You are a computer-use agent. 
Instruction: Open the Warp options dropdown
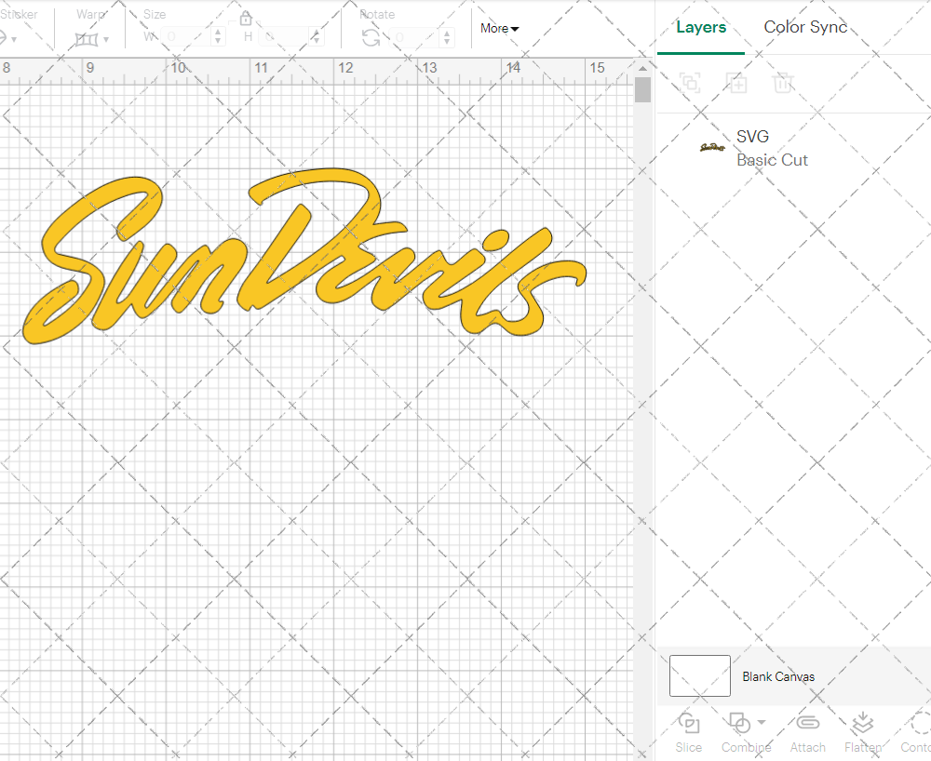click(105, 39)
